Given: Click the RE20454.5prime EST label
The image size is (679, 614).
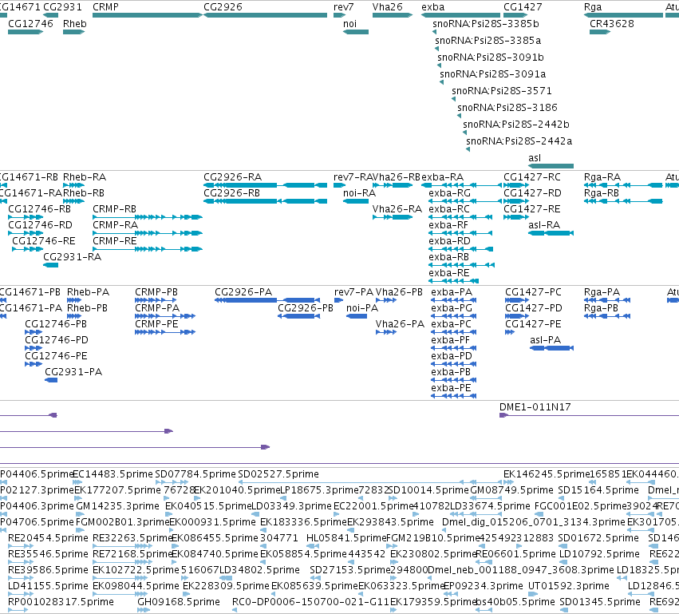Looking at the screenshot, I should pyautogui.click(x=48, y=538).
